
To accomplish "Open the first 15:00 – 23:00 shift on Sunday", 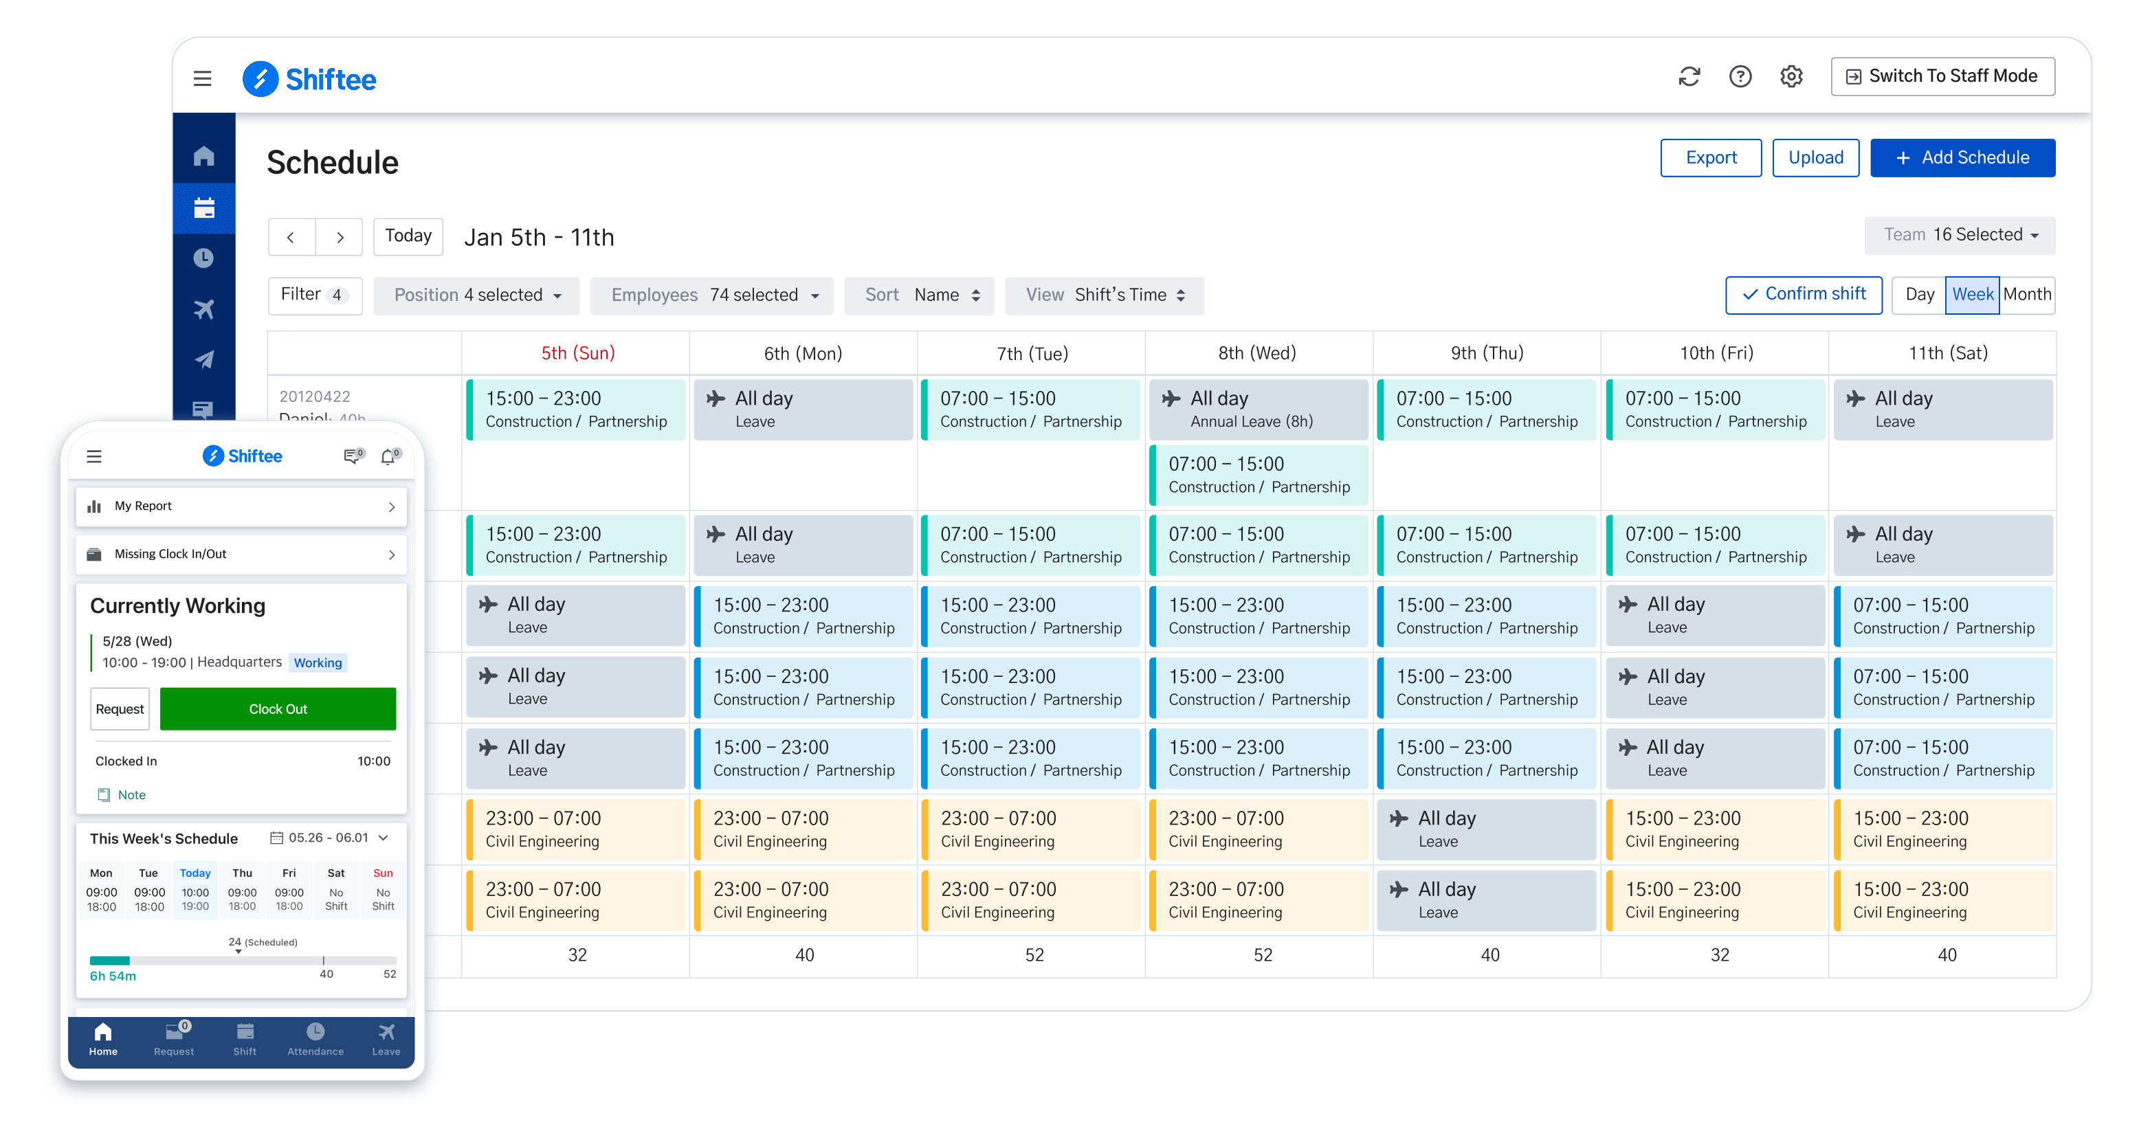I will click(x=575, y=410).
